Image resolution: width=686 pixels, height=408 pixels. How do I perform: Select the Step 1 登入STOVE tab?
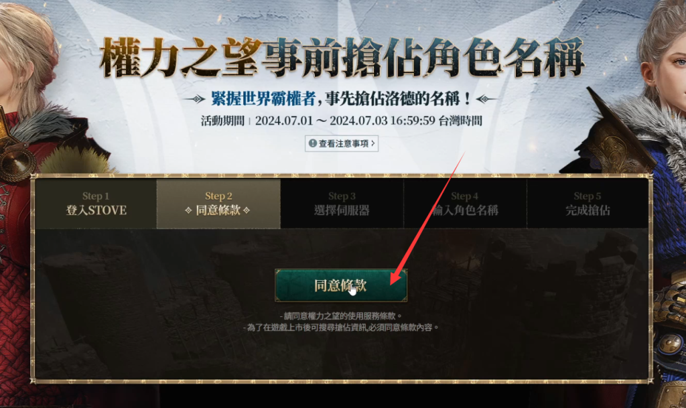tap(96, 204)
